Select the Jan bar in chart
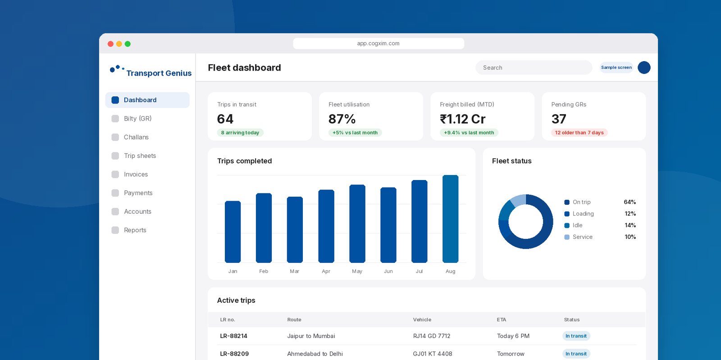The width and height of the screenshot is (721, 360). point(233,232)
